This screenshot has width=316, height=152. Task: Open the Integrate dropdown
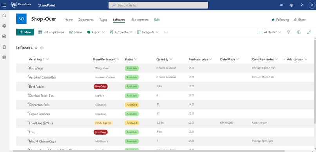tap(148, 32)
